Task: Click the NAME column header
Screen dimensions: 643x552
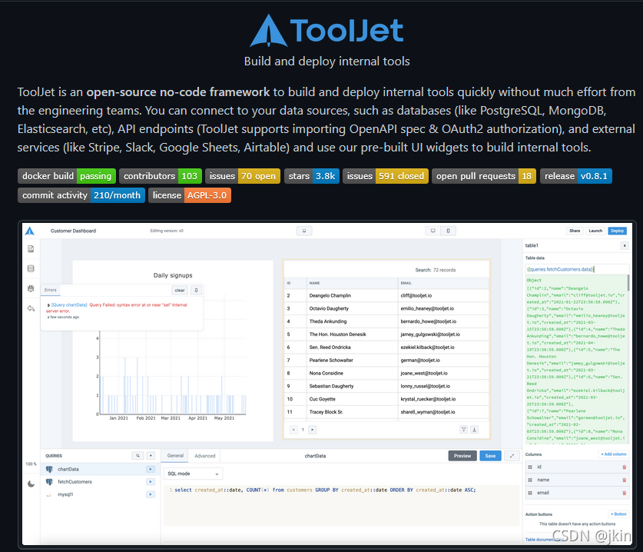Action: pos(352,283)
